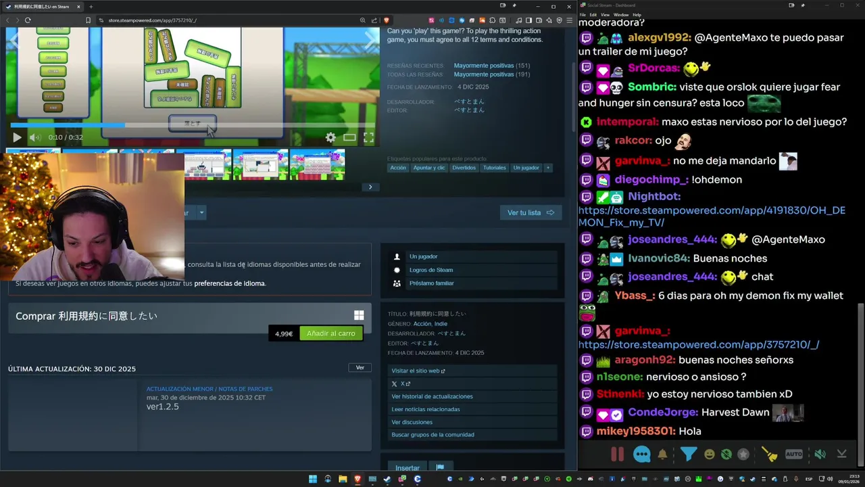
Task: Click the yellow smiley emoji icon
Action: pos(709,455)
